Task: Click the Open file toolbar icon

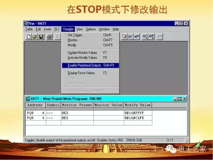Action: [x=35, y=37]
